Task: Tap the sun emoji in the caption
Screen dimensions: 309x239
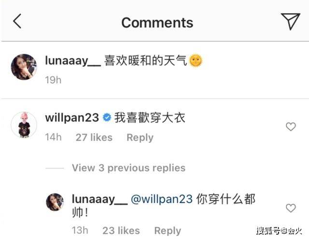Action: [196, 60]
